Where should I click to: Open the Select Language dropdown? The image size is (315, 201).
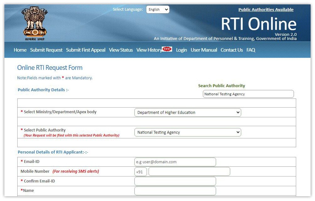pos(158,9)
